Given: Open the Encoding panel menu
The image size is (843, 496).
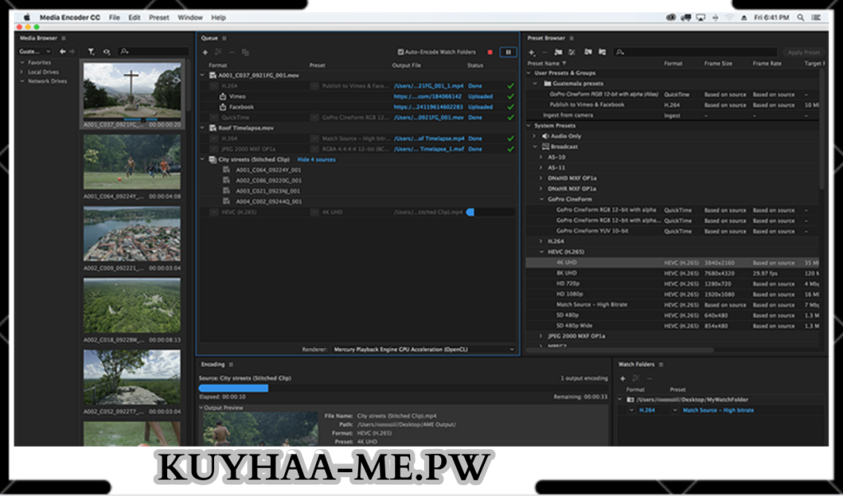Looking at the screenshot, I should (231, 364).
